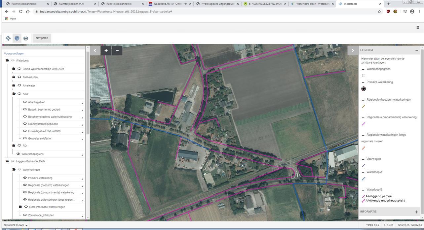The width and height of the screenshot is (424, 230).
Task: Zoom in with the plus button
Action: 106,50
